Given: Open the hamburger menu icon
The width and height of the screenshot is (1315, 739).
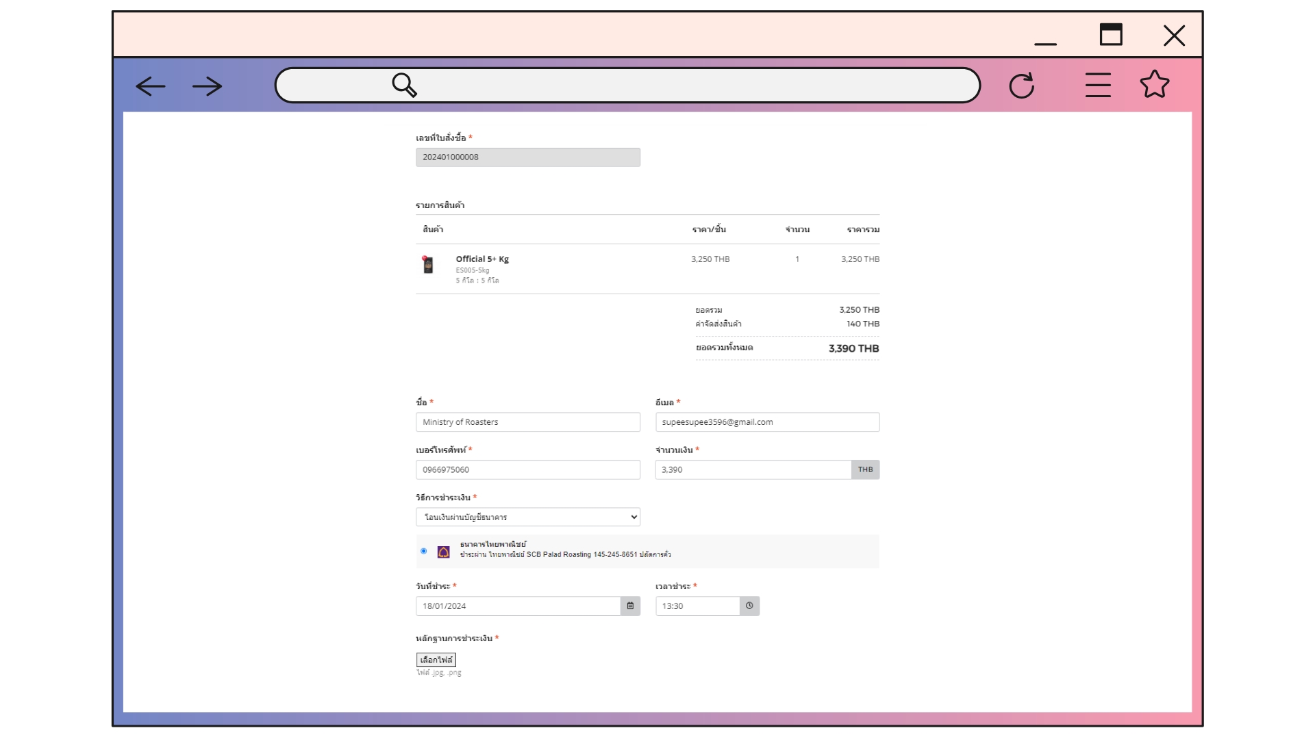Looking at the screenshot, I should pos(1098,86).
